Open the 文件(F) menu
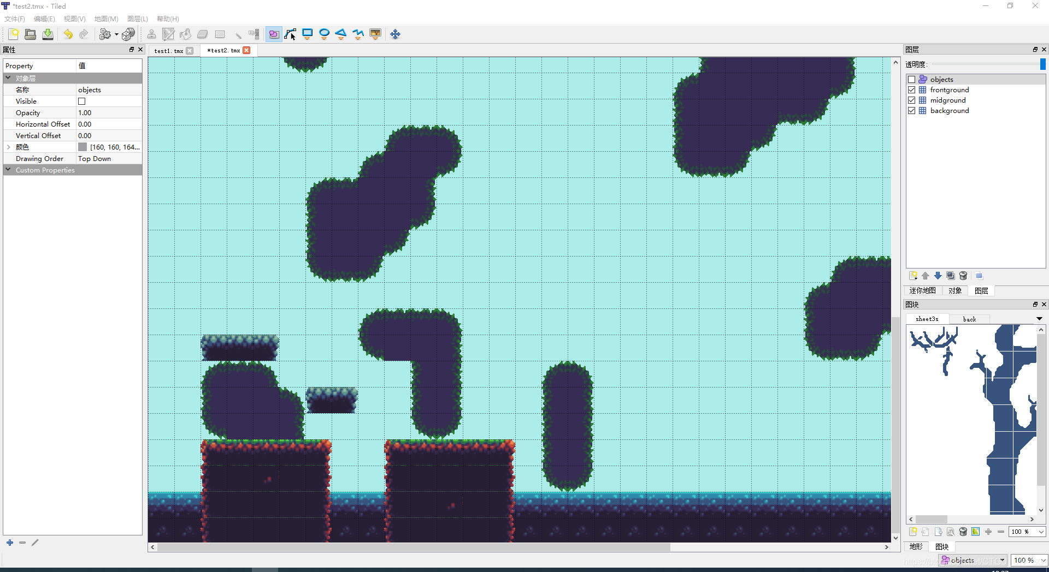The image size is (1049, 572). [x=15, y=19]
